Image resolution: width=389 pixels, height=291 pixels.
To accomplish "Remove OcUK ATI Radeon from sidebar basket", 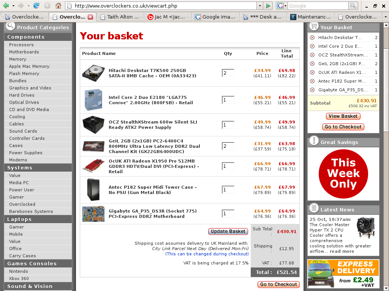I will click(x=312, y=72).
